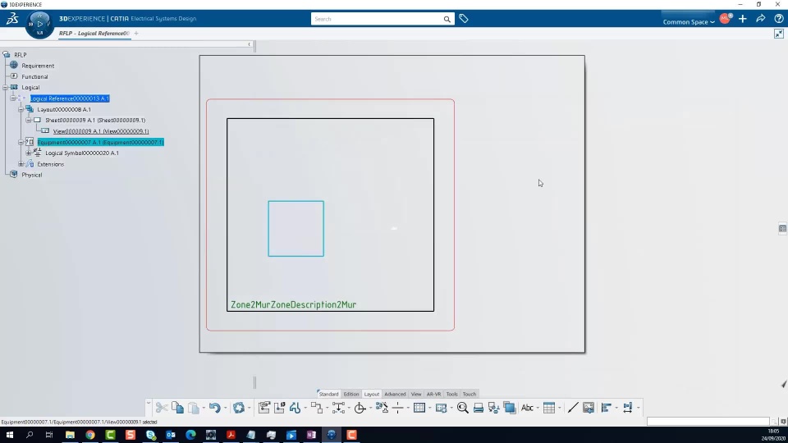Select View00000009 A.1 in the tree

point(101,131)
